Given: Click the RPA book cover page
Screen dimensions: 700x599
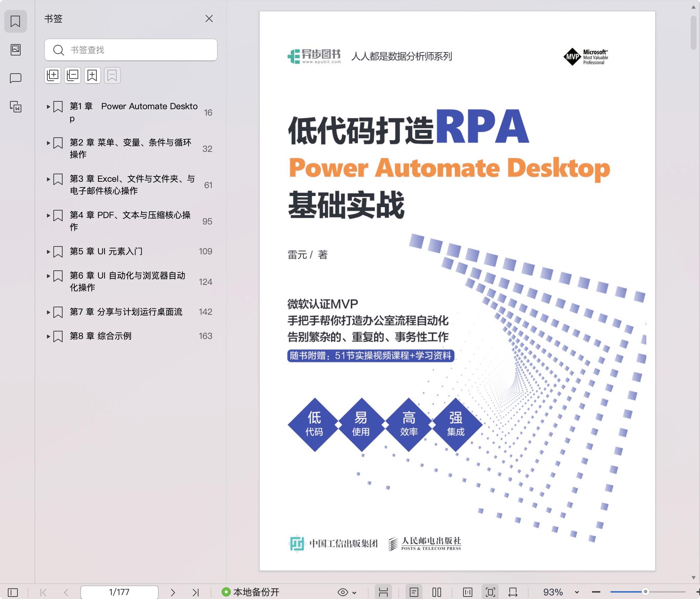Looking at the screenshot, I should coord(457,291).
